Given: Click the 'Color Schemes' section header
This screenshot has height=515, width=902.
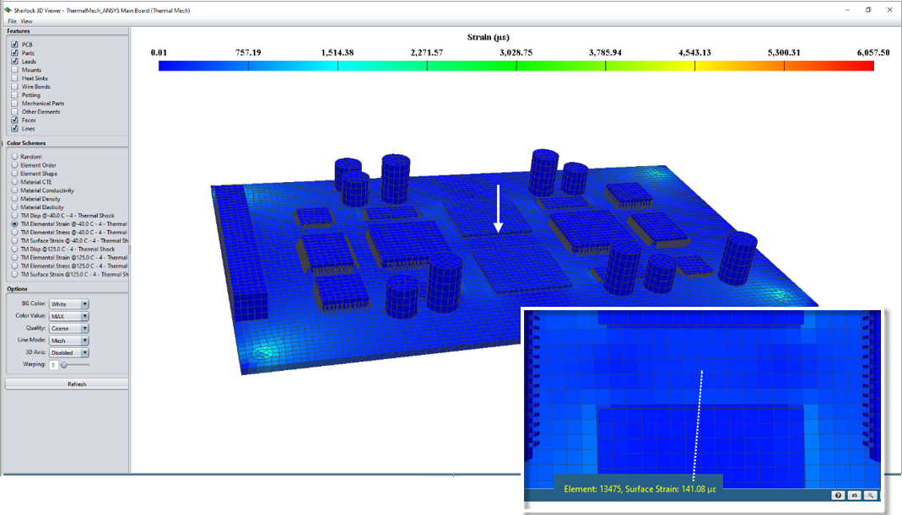Looking at the screenshot, I should point(26,143).
